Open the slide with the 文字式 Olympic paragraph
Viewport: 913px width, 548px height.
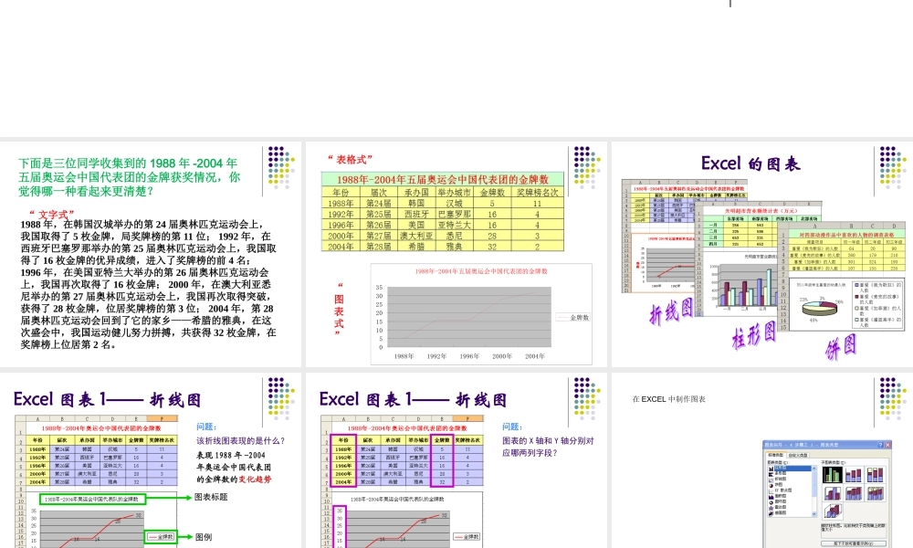point(151,254)
